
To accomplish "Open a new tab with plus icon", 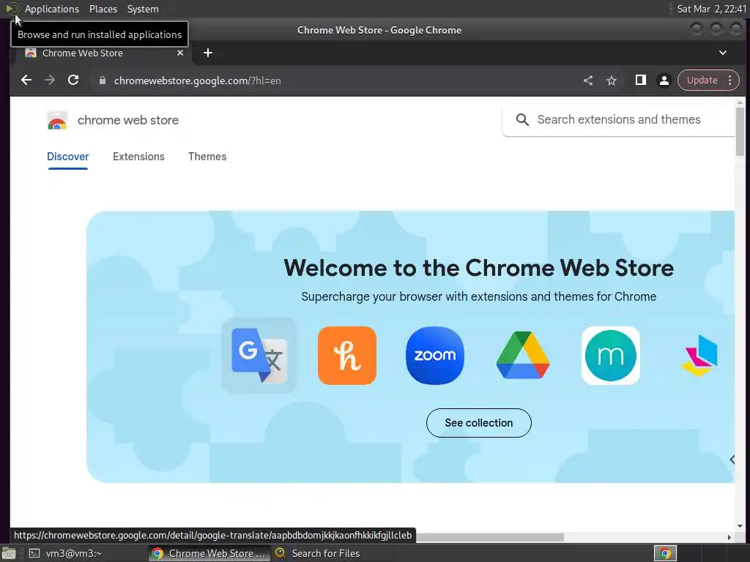I will pos(207,53).
